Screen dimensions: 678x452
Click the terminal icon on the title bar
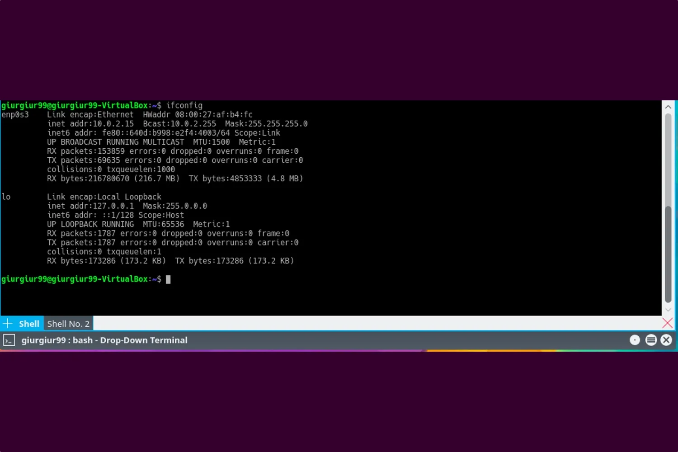tap(9, 340)
